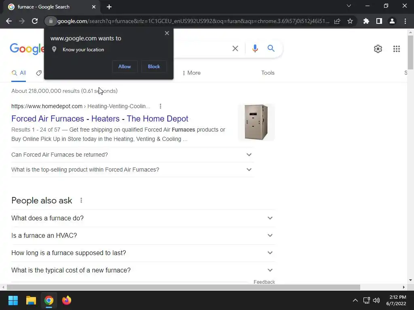The width and height of the screenshot is (414, 310).
Task: Go back to the previous page
Action: pyautogui.click(x=9, y=21)
